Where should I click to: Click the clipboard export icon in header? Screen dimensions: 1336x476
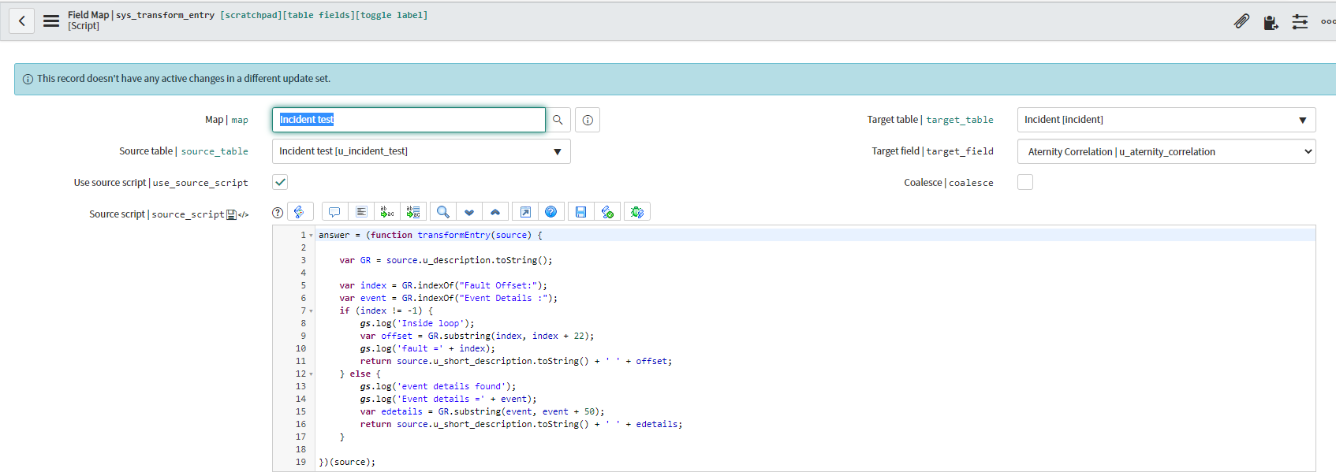tap(1271, 22)
